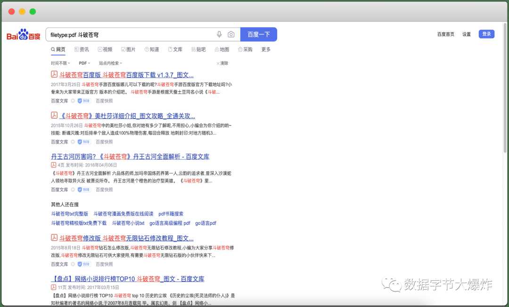Click related search go语言pdf
The width and height of the screenshot is (509, 307).
pos(205,223)
